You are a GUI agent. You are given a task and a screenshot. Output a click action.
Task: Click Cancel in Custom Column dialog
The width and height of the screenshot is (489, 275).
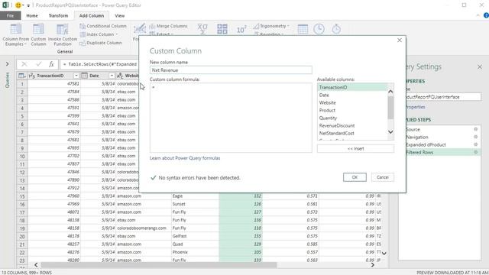383,177
